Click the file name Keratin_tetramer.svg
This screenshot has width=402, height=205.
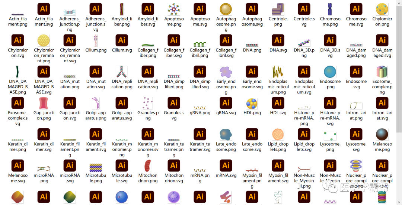pos(200,147)
